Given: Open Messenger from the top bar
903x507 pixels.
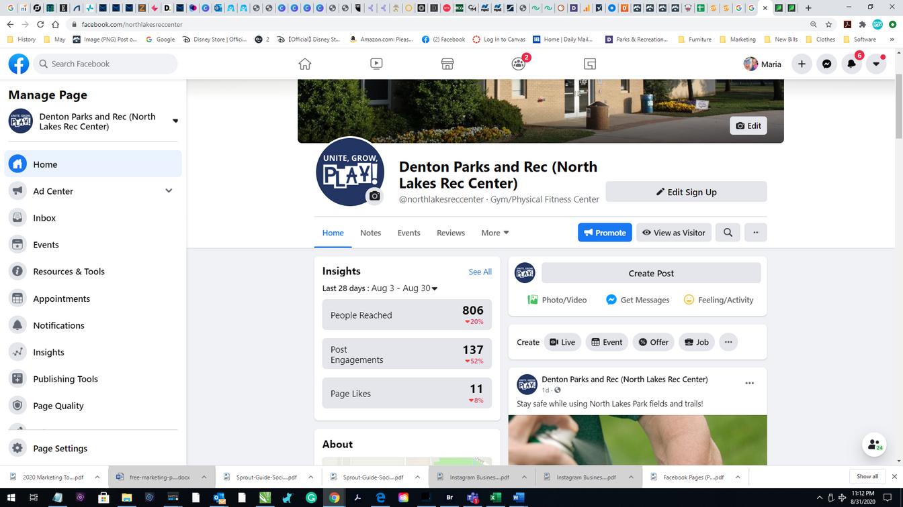Looking at the screenshot, I should 827,64.
